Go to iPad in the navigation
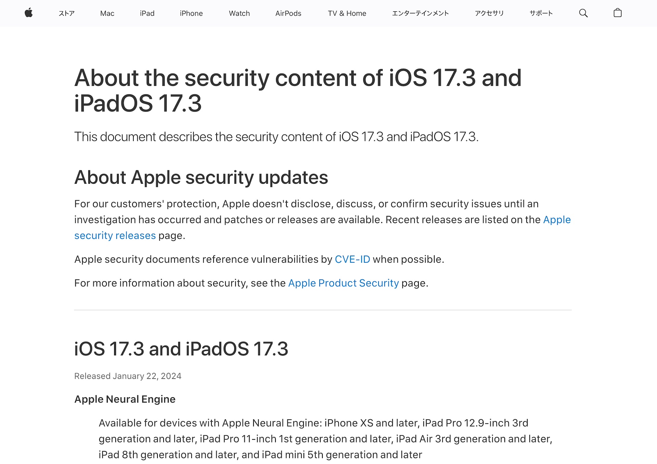This screenshot has height=464, width=657. tap(147, 13)
